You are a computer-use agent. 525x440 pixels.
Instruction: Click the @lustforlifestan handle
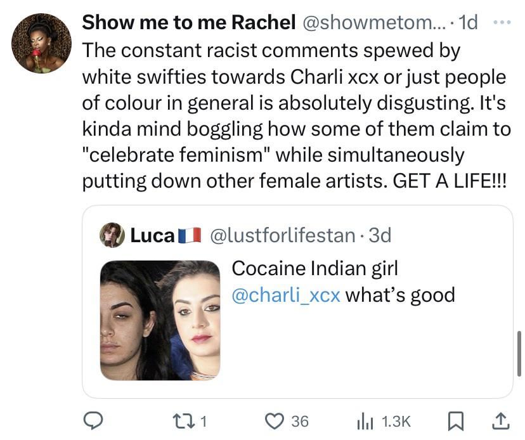[282, 235]
